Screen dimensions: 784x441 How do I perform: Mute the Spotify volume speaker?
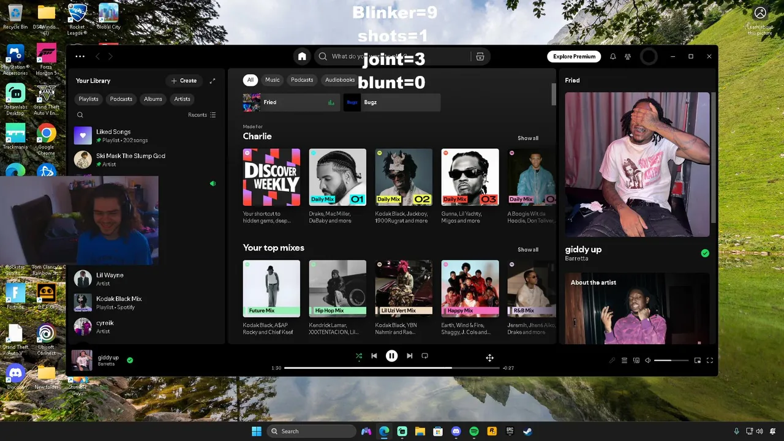[x=648, y=360]
